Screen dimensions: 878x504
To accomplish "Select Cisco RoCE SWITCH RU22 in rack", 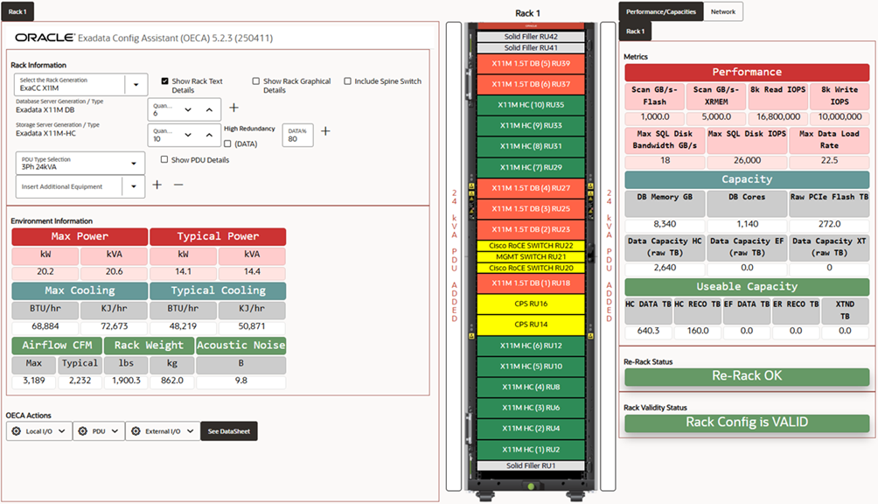I will [531, 246].
